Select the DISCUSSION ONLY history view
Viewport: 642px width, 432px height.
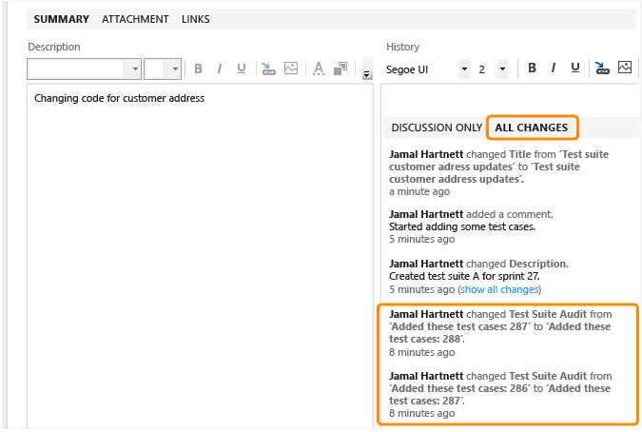tap(437, 128)
